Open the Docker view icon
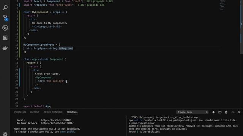The height and width of the screenshot is (136, 243). pos(5,48)
